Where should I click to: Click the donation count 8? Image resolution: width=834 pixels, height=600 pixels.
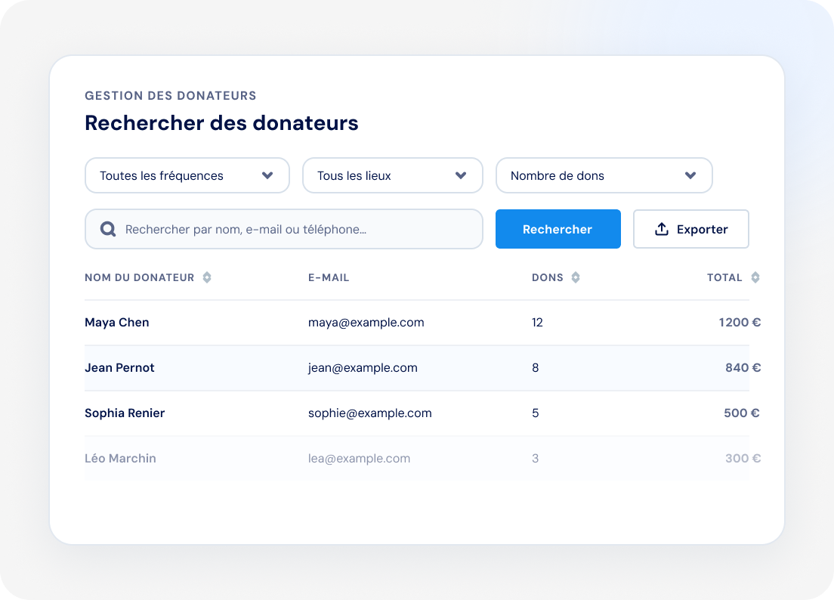535,367
